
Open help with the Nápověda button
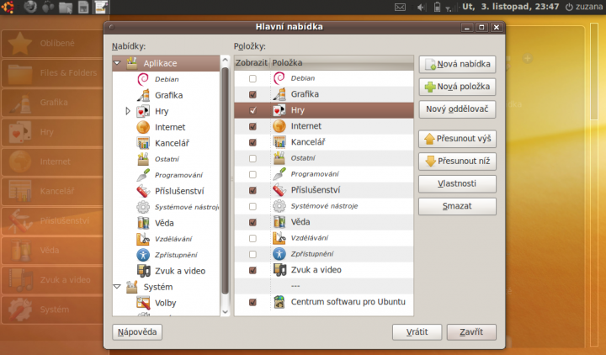[137, 332]
